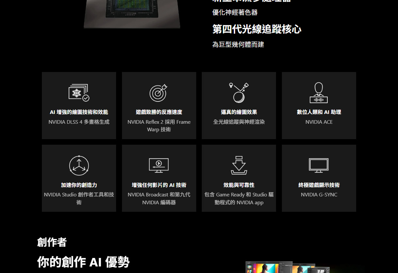Click the 優化神經著色器 text
398x273 pixels.
tap(235, 12)
